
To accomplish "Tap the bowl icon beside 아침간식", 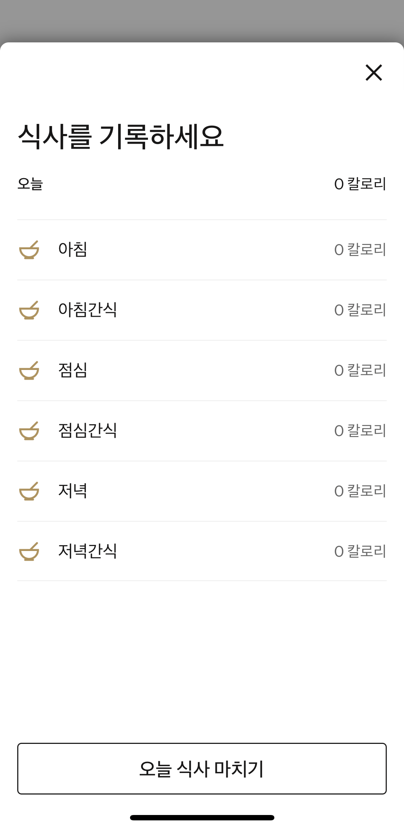I will 29,310.
